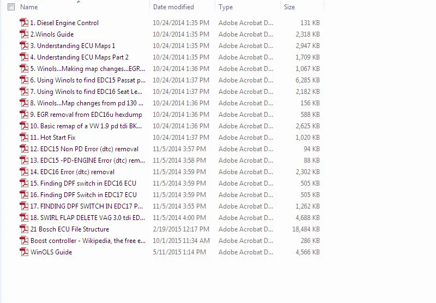Select file name '2.Winols Guide'
This screenshot has height=303, width=436.
click(x=52, y=34)
